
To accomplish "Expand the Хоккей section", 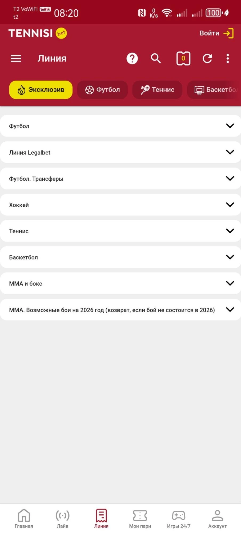I will [120, 205].
